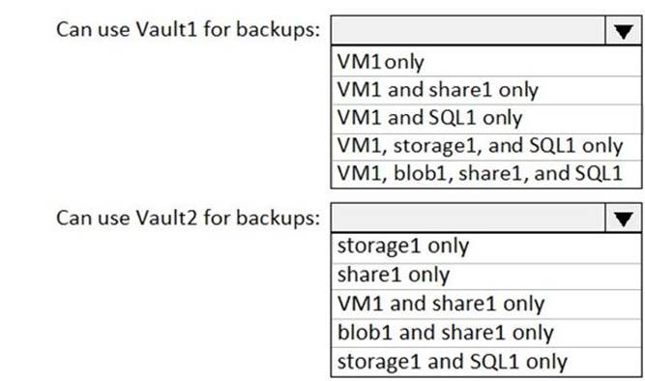Image resolution: width=645 pixels, height=381 pixels.
Task: Select 'blob1 and share1 only' option
Action: pos(485,333)
